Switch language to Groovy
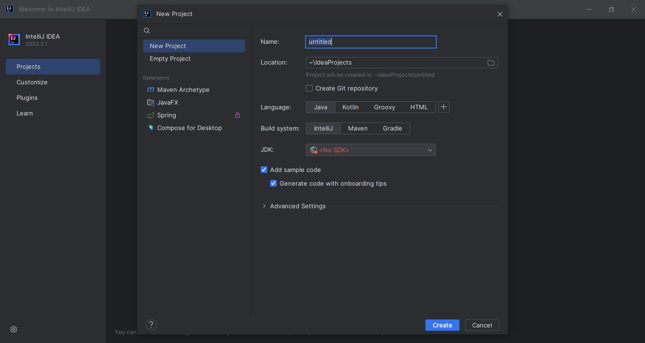645x343 pixels. [x=384, y=107]
